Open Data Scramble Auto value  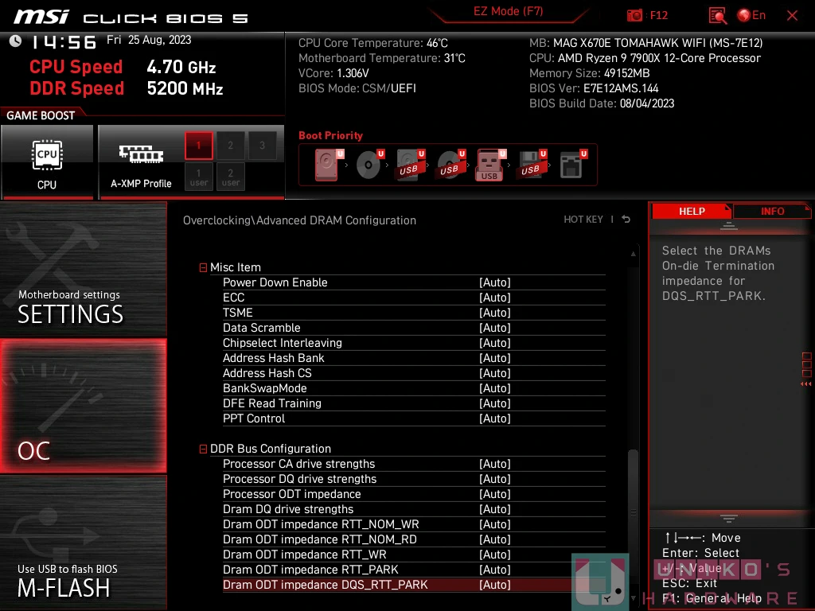(x=495, y=328)
